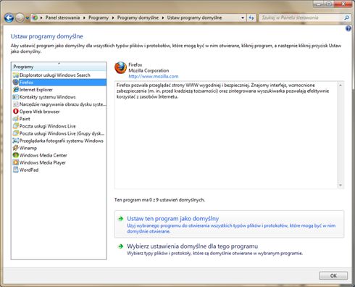Click the Forward navigation arrow button
The image size is (355, 287).
coord(20,17)
